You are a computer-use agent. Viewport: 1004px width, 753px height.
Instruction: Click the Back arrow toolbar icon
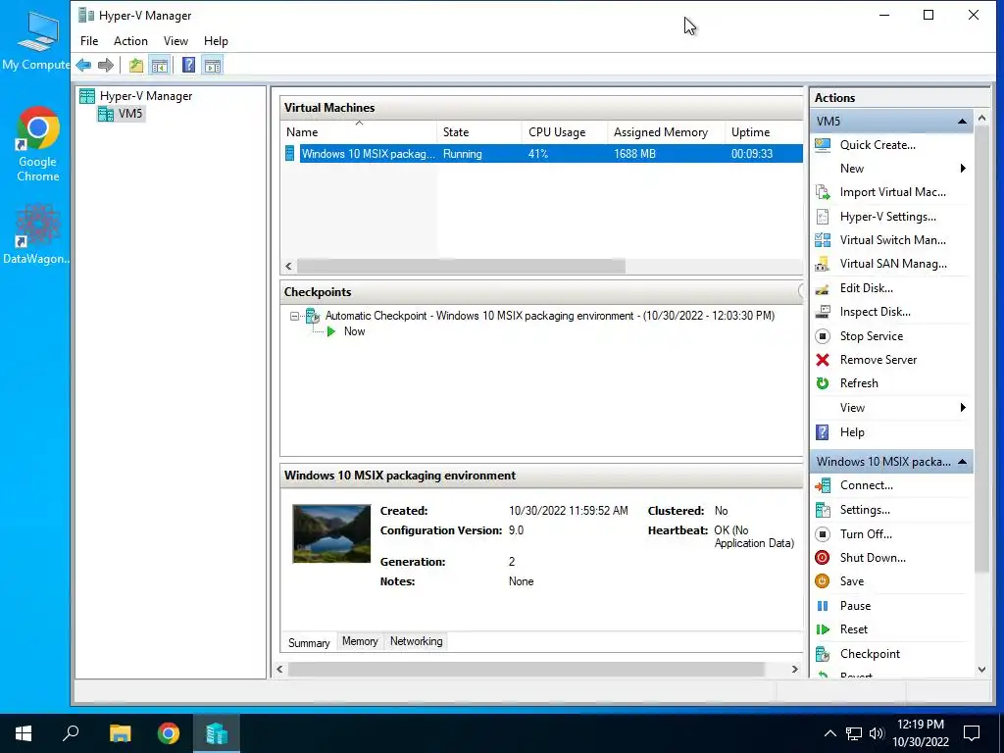point(83,65)
